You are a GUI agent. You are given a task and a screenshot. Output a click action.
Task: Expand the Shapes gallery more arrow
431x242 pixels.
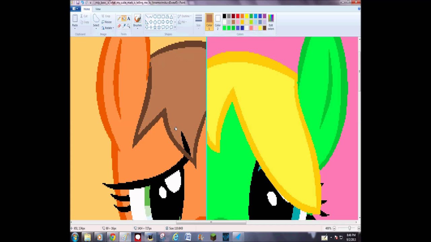[x=175, y=27]
